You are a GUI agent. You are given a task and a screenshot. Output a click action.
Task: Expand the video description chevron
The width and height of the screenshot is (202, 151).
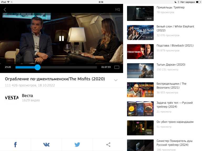[x=116, y=80]
